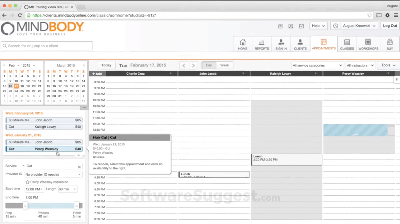Click the Prep time slider handle
Screen dimensions: 400x224
point(25,206)
